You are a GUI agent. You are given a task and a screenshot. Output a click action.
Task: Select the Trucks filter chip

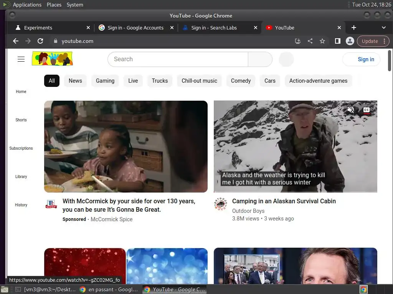coord(160,81)
